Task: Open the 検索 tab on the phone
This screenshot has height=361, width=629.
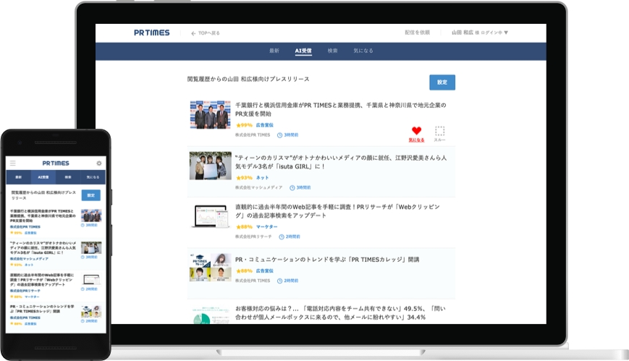Action: click(68, 177)
